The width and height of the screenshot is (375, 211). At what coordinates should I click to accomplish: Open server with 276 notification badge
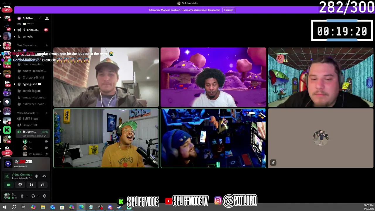(7, 45)
